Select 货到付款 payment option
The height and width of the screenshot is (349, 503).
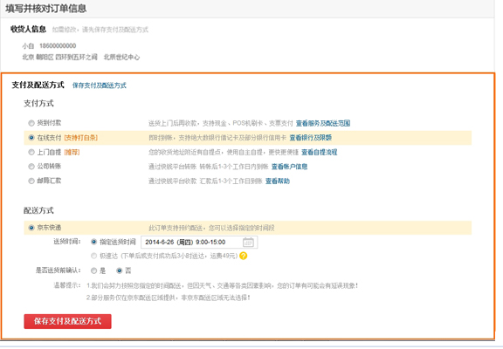[x=31, y=123]
